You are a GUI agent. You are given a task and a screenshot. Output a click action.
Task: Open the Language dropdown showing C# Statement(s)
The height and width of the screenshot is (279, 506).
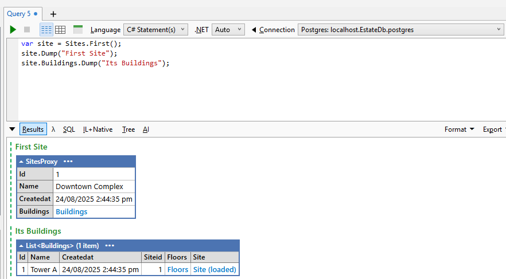(155, 30)
